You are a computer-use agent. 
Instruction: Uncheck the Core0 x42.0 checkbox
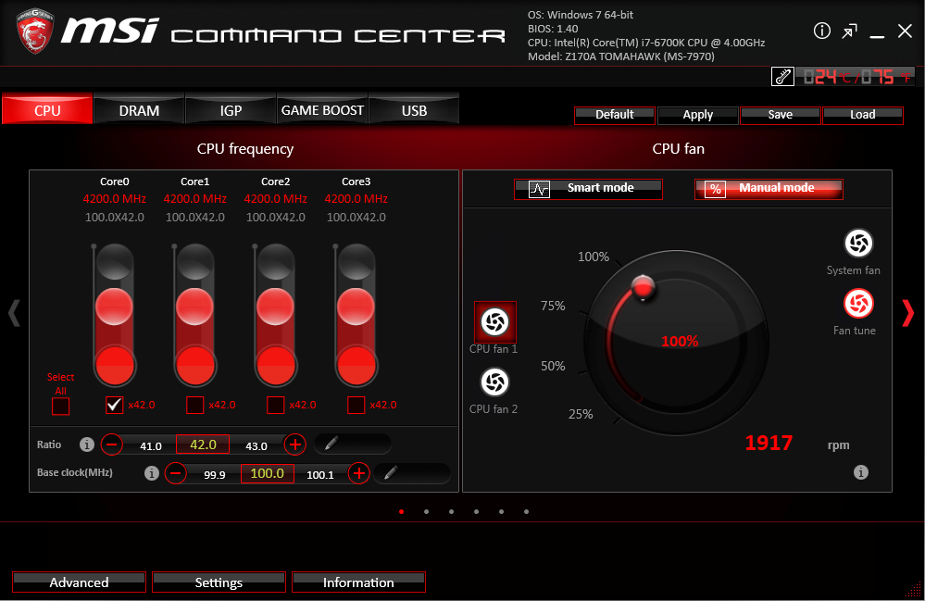115,405
